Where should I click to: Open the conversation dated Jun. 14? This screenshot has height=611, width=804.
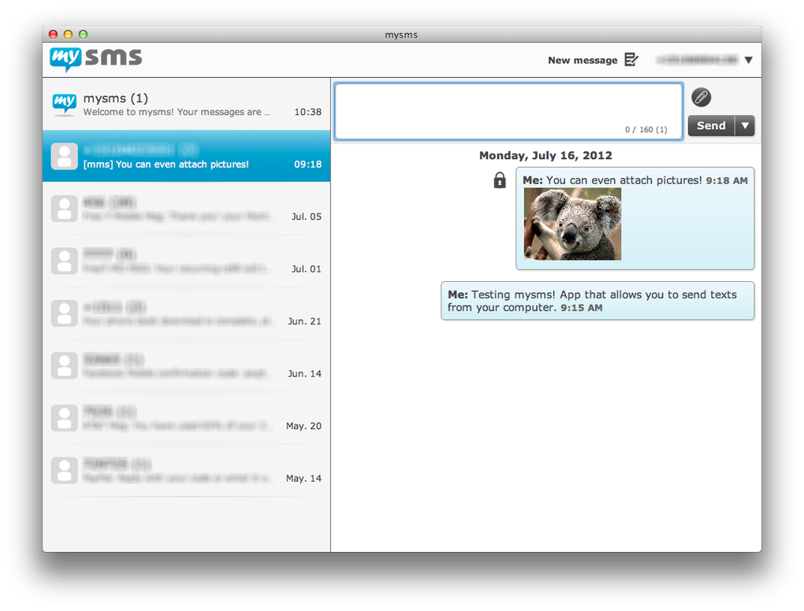(187, 365)
